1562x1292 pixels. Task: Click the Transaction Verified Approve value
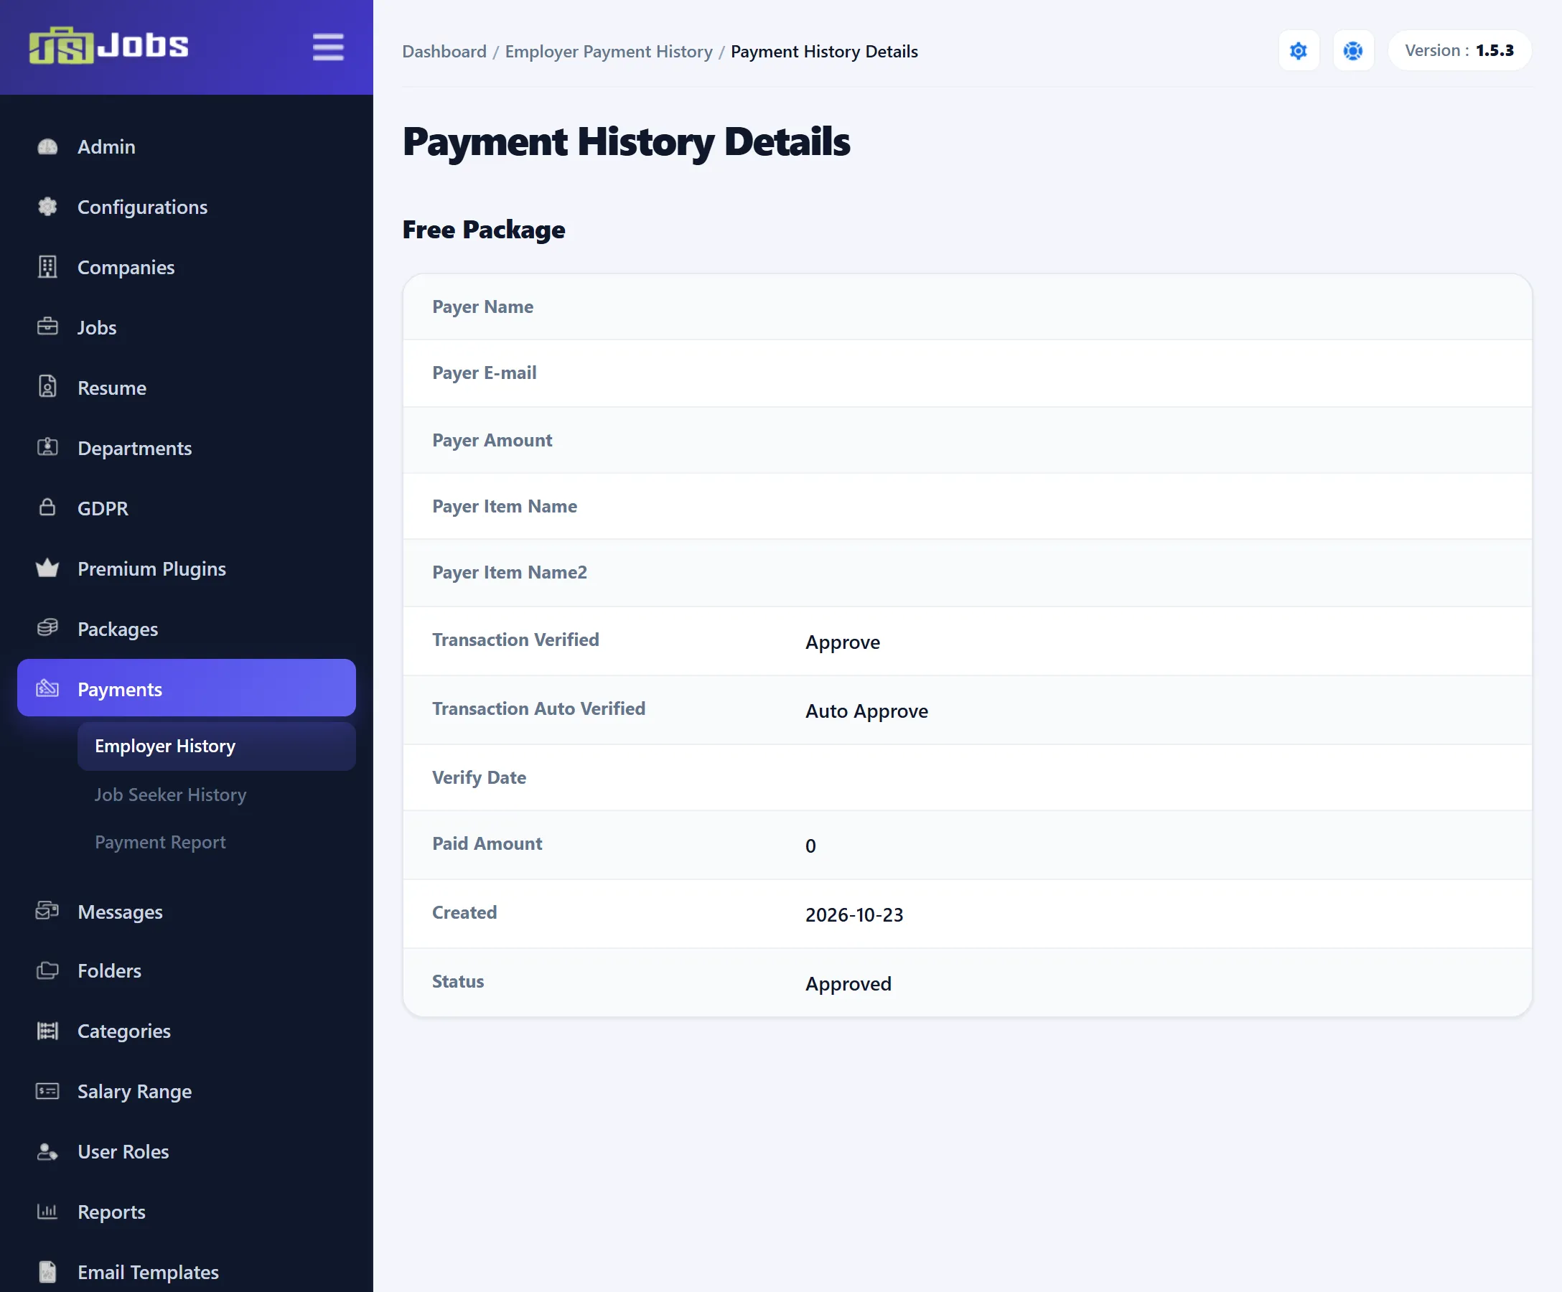click(843, 642)
